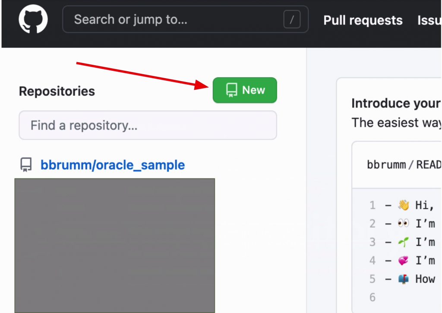This screenshot has width=442, height=313.
Task: Click the waving hand emoji on line 1
Action: pos(403,205)
